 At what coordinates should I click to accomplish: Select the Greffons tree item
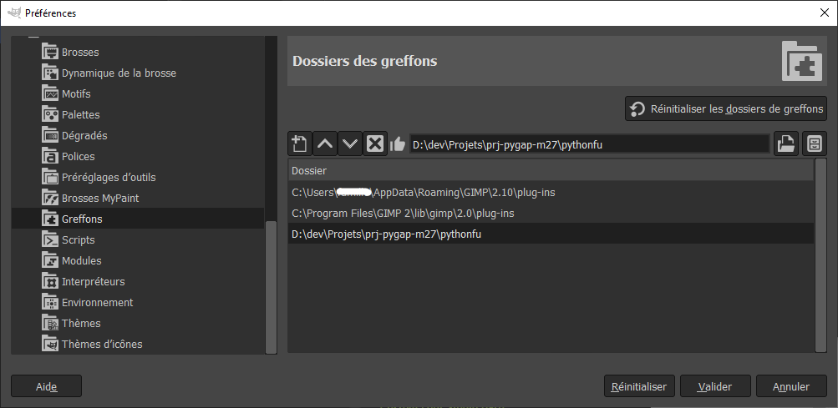click(x=137, y=219)
